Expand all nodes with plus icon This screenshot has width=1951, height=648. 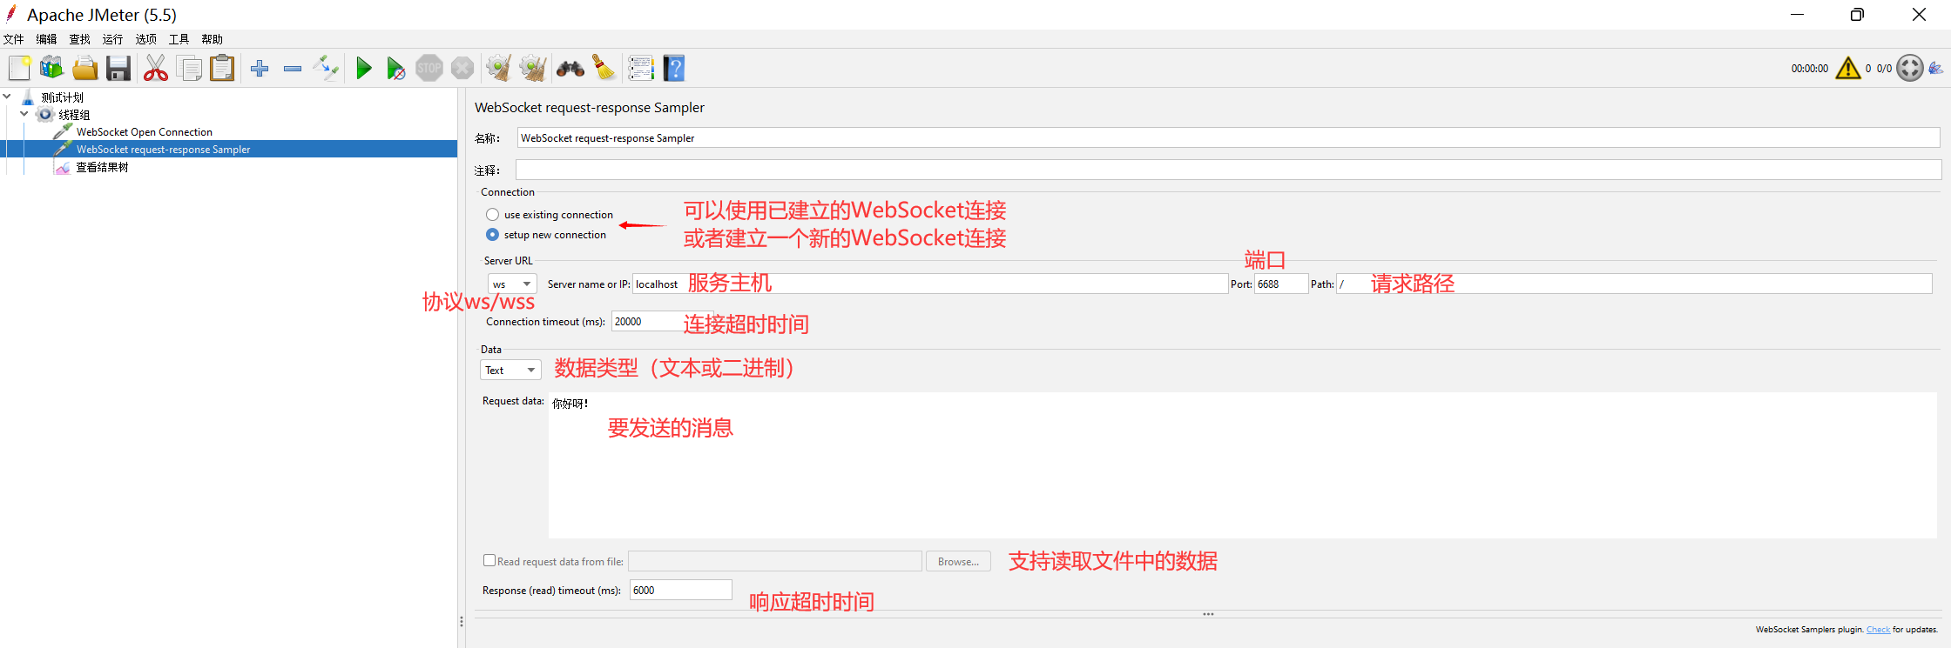260,68
